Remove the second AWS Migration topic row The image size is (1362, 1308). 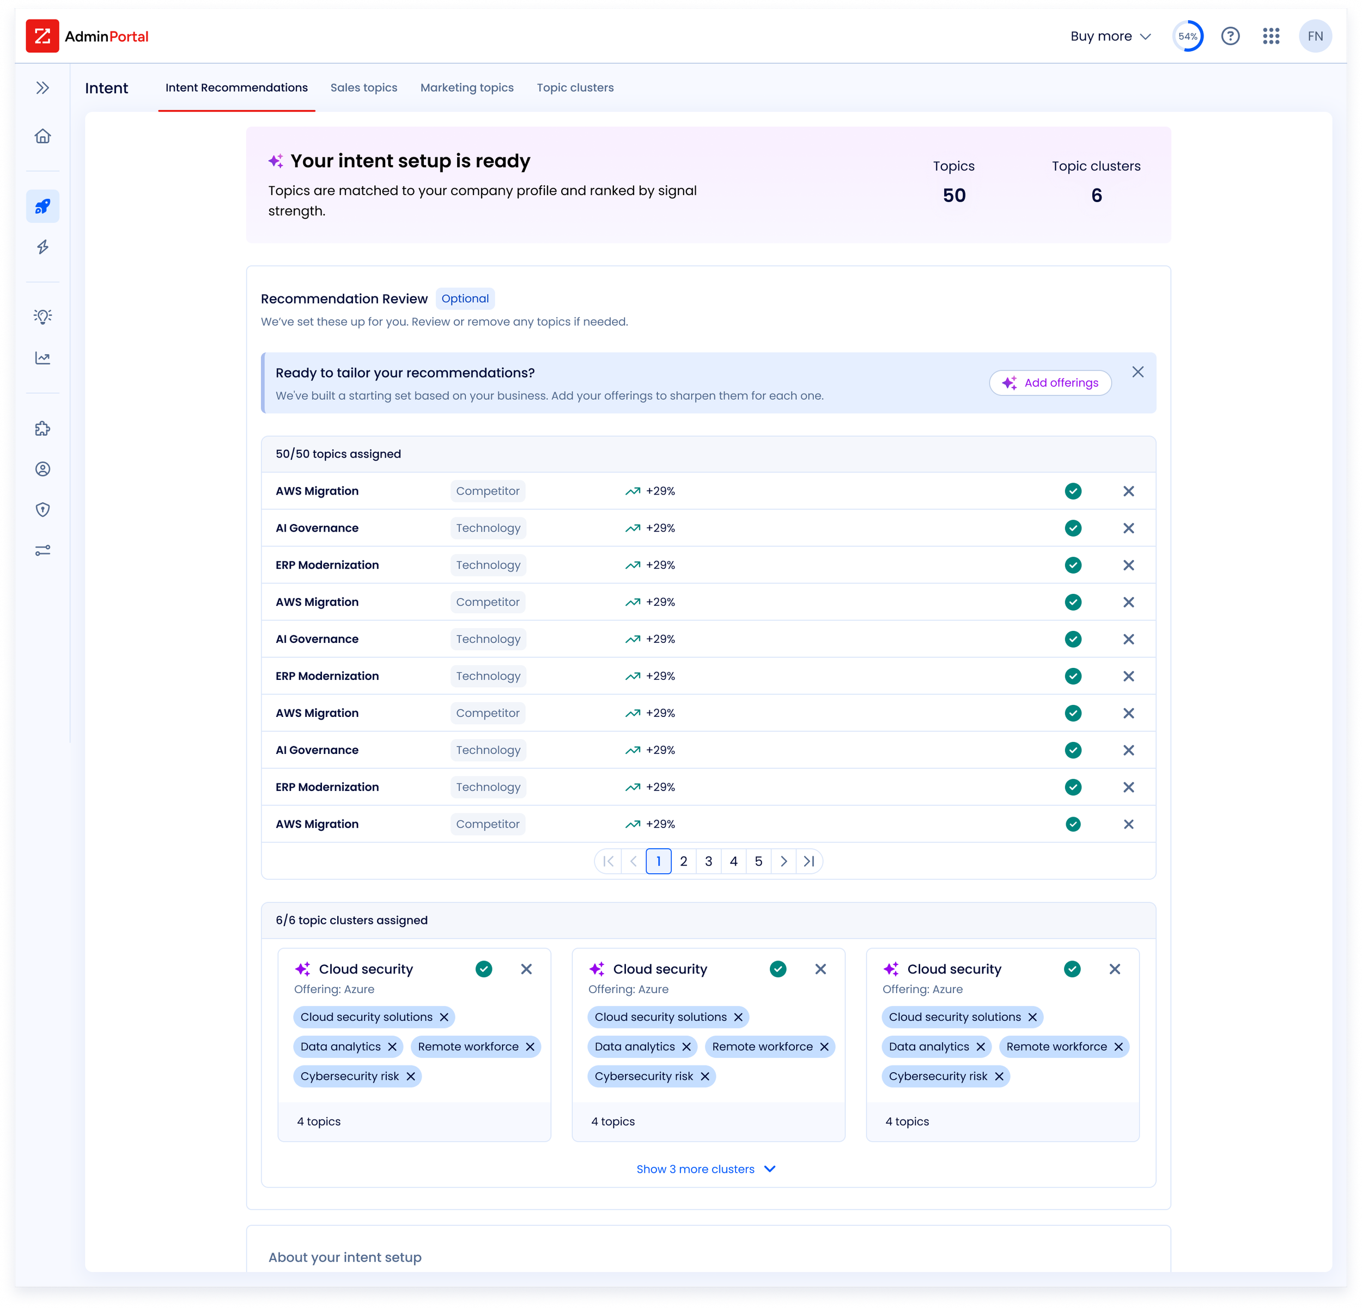pos(1128,602)
